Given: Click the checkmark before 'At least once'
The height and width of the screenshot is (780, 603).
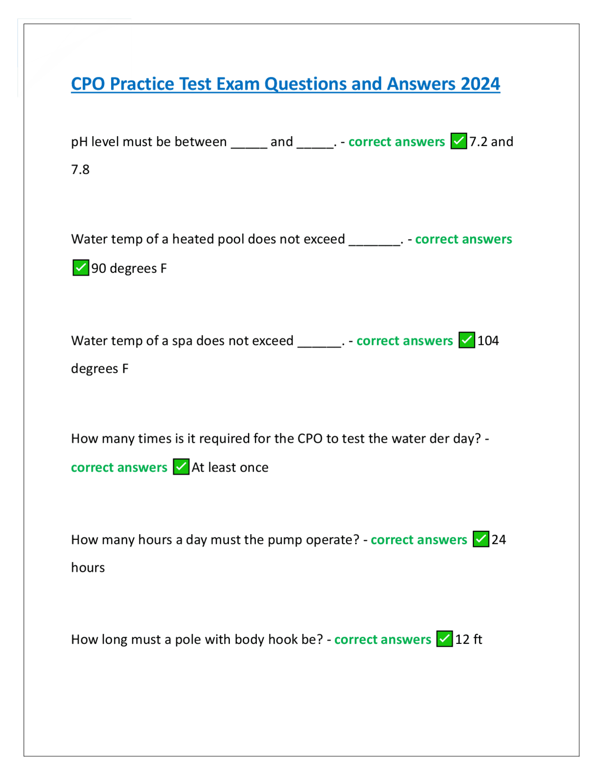Looking at the screenshot, I should 181,466.
